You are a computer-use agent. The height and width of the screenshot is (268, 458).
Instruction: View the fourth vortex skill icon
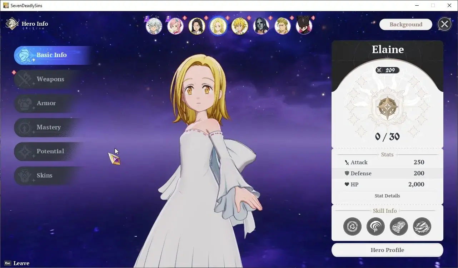click(x=422, y=226)
